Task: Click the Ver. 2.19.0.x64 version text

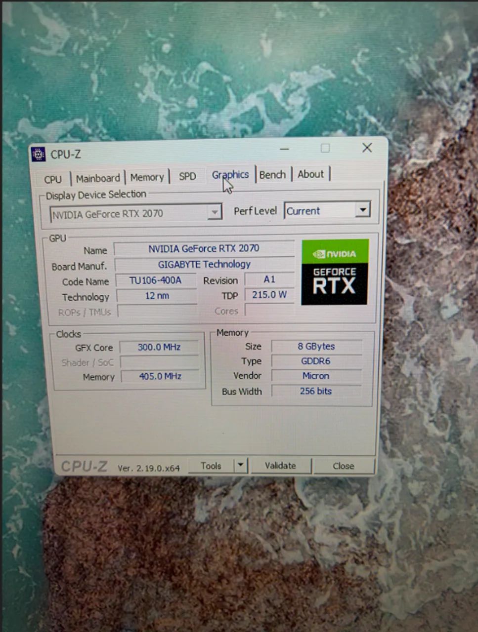Action: coord(149,468)
